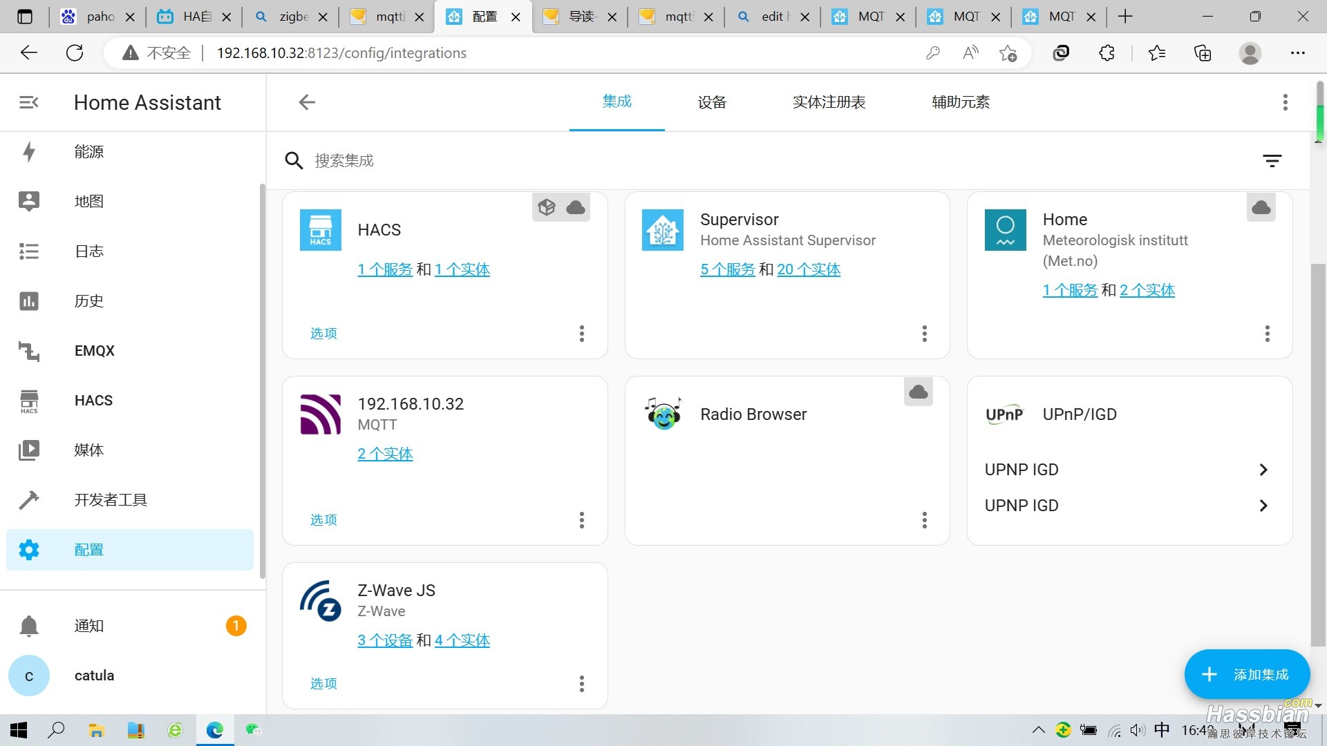Switch to the 集成 integrations tab
This screenshot has height=746, width=1327.
click(x=617, y=102)
